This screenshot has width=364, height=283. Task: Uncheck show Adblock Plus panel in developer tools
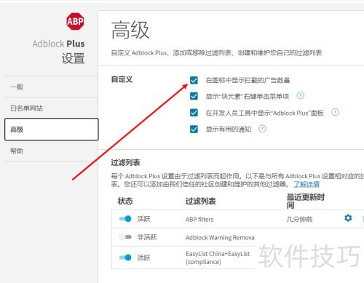point(194,113)
